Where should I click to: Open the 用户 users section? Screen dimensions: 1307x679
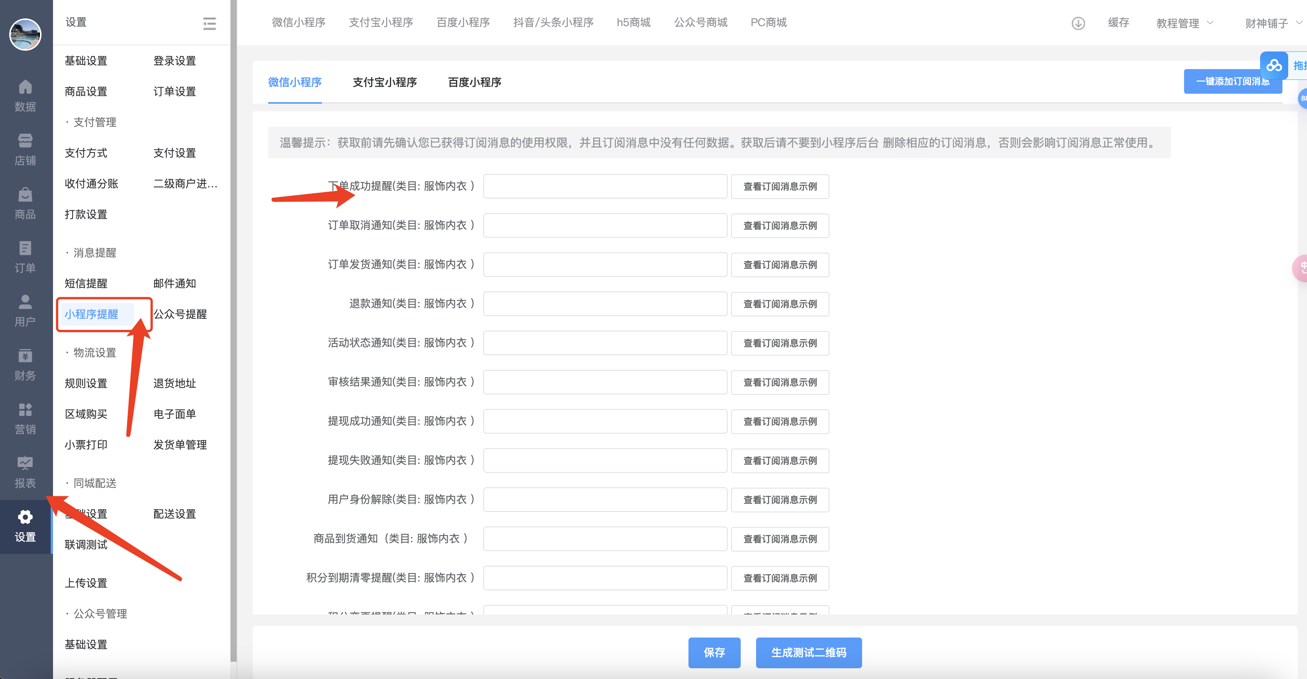pyautogui.click(x=25, y=311)
